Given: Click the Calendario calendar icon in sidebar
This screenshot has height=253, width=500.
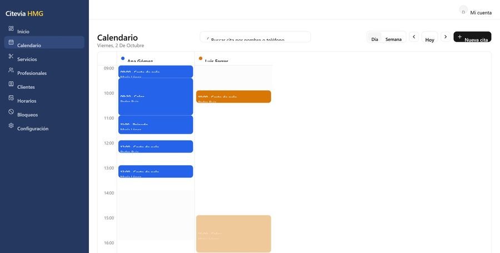Looking at the screenshot, I should click(11, 42).
